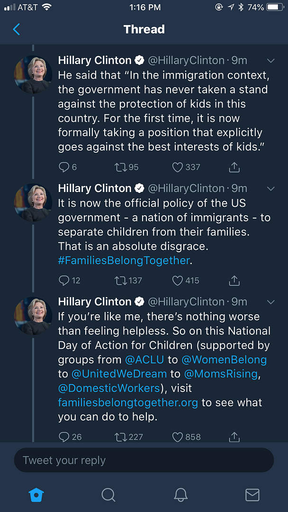Viewport: 288px width, 512px height.
Task: Open Hillary Clinton avatar on first tweet
Action: pyautogui.click(x=33, y=74)
